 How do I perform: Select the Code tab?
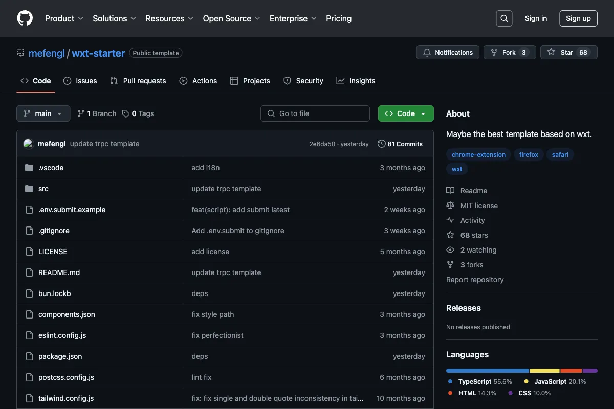(x=36, y=81)
